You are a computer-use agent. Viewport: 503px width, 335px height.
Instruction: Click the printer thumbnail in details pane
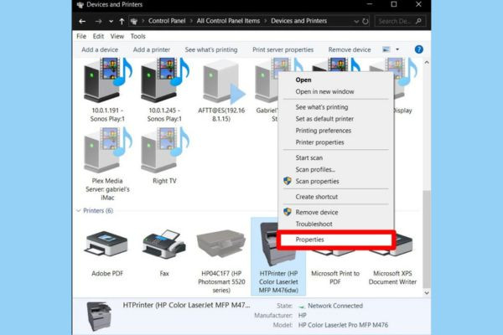coord(100,316)
